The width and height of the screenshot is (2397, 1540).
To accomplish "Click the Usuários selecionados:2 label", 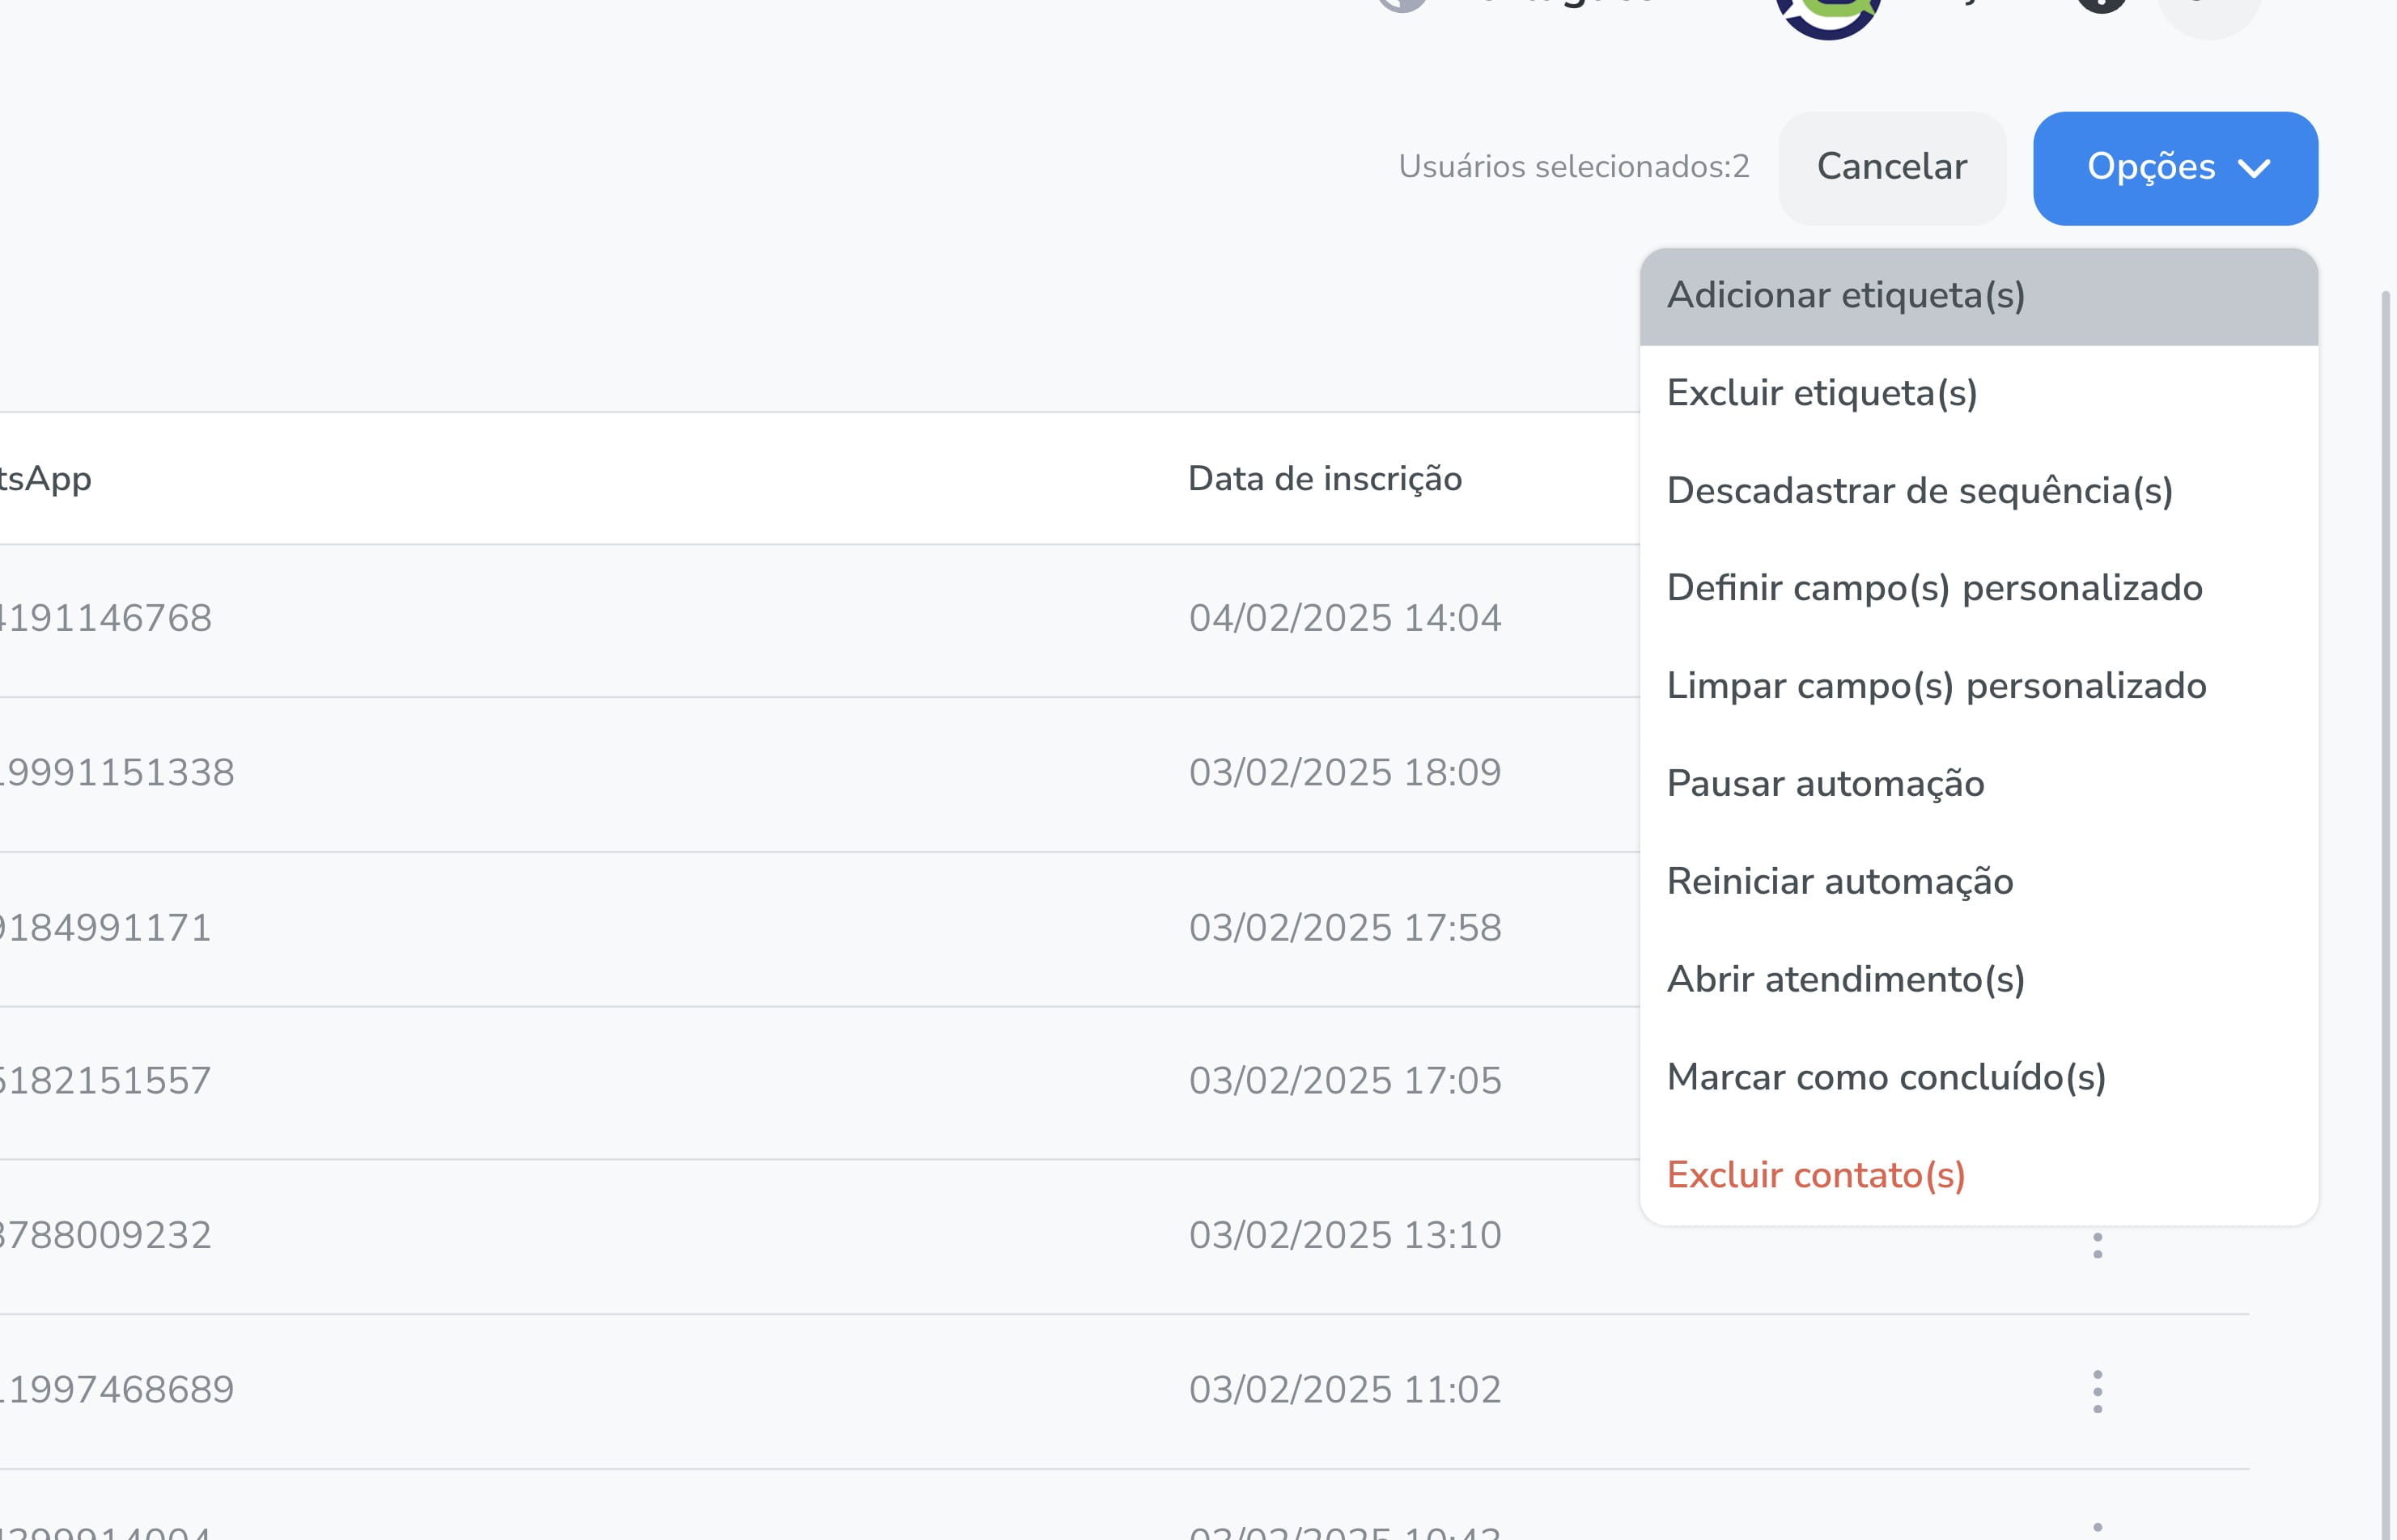I will [1574, 167].
